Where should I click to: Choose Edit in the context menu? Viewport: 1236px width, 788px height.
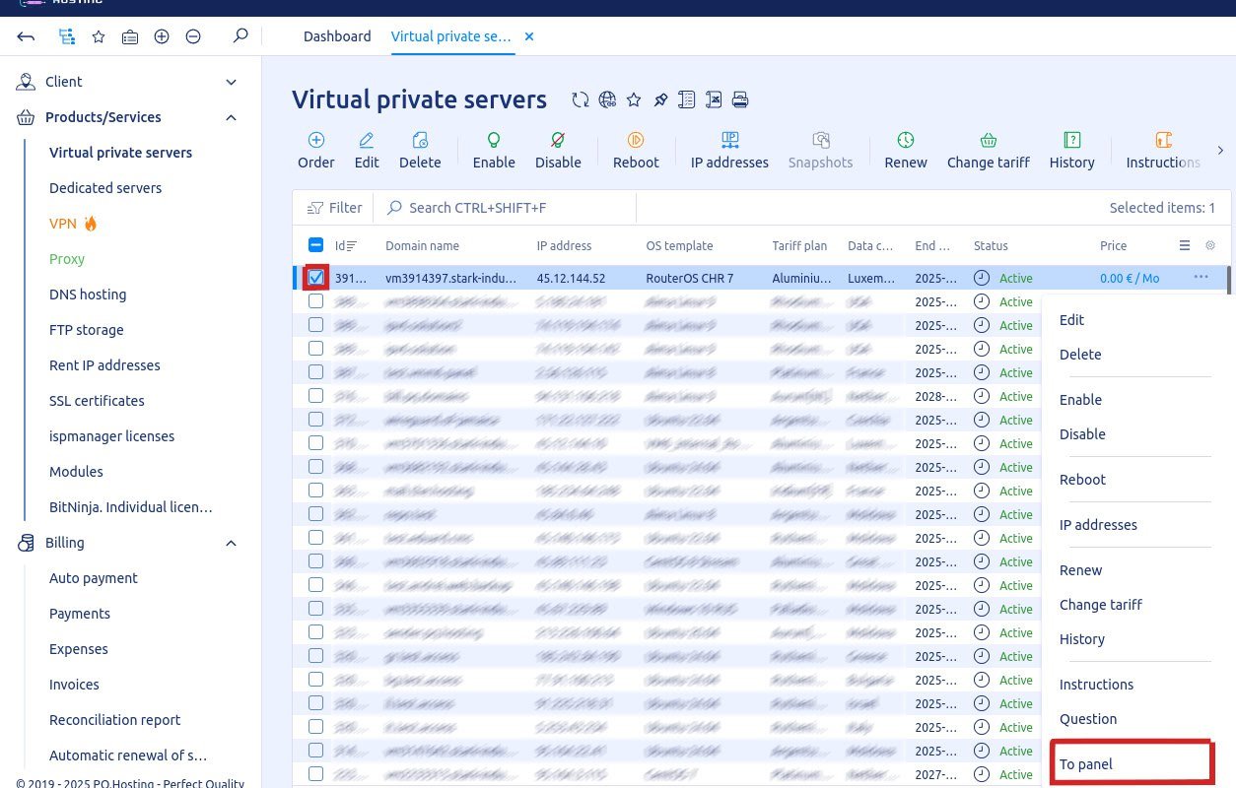pos(1071,320)
